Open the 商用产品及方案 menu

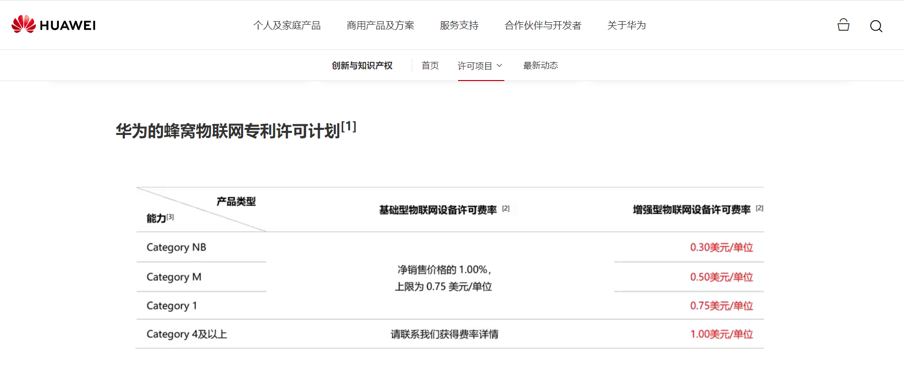pos(381,25)
